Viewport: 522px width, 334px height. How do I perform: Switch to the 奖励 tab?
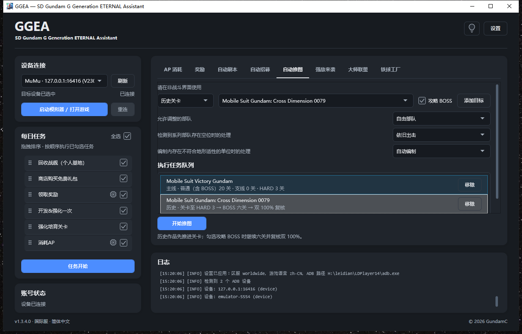click(200, 70)
